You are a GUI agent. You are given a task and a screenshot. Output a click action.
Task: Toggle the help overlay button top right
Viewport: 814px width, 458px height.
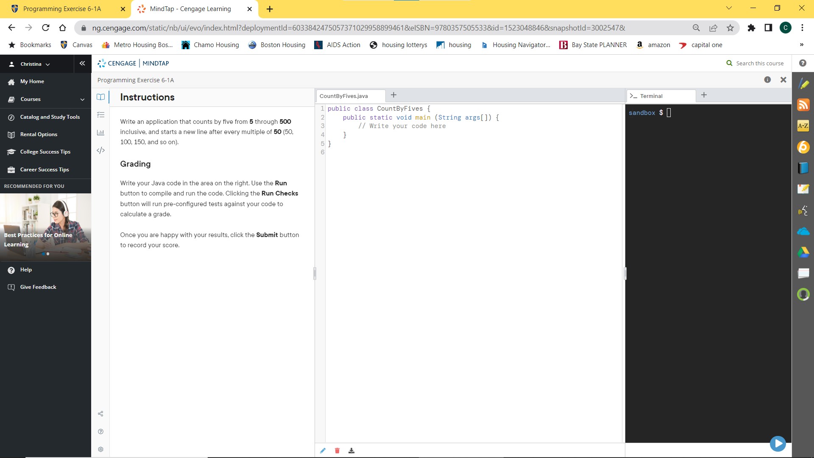click(768, 79)
